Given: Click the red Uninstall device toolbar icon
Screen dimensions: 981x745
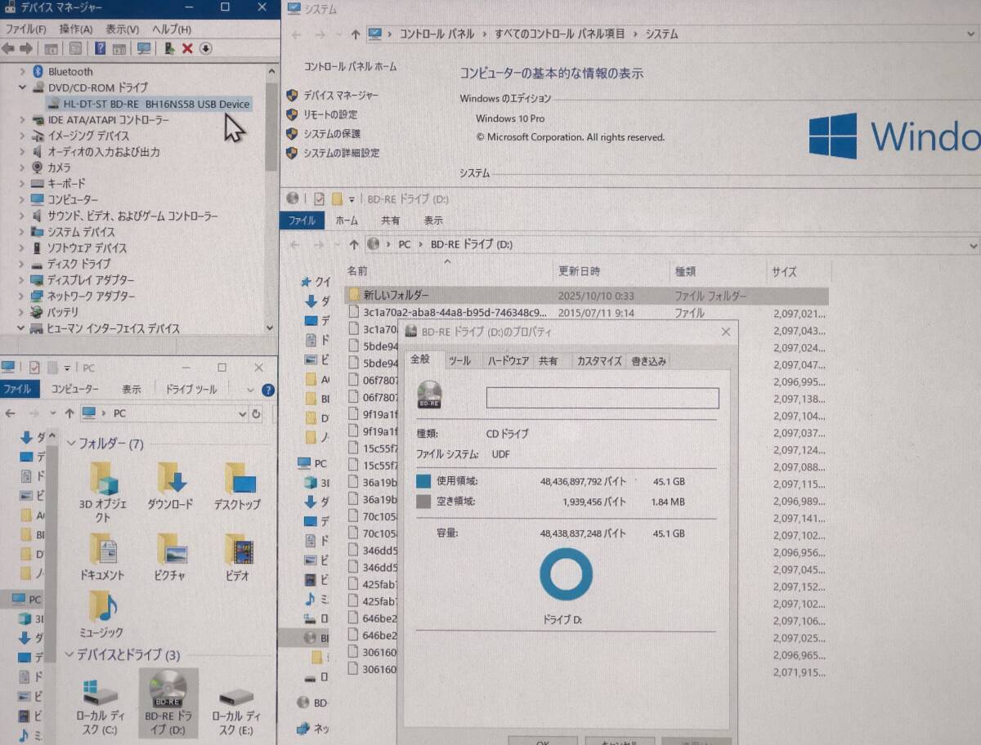Looking at the screenshot, I should click(x=186, y=49).
